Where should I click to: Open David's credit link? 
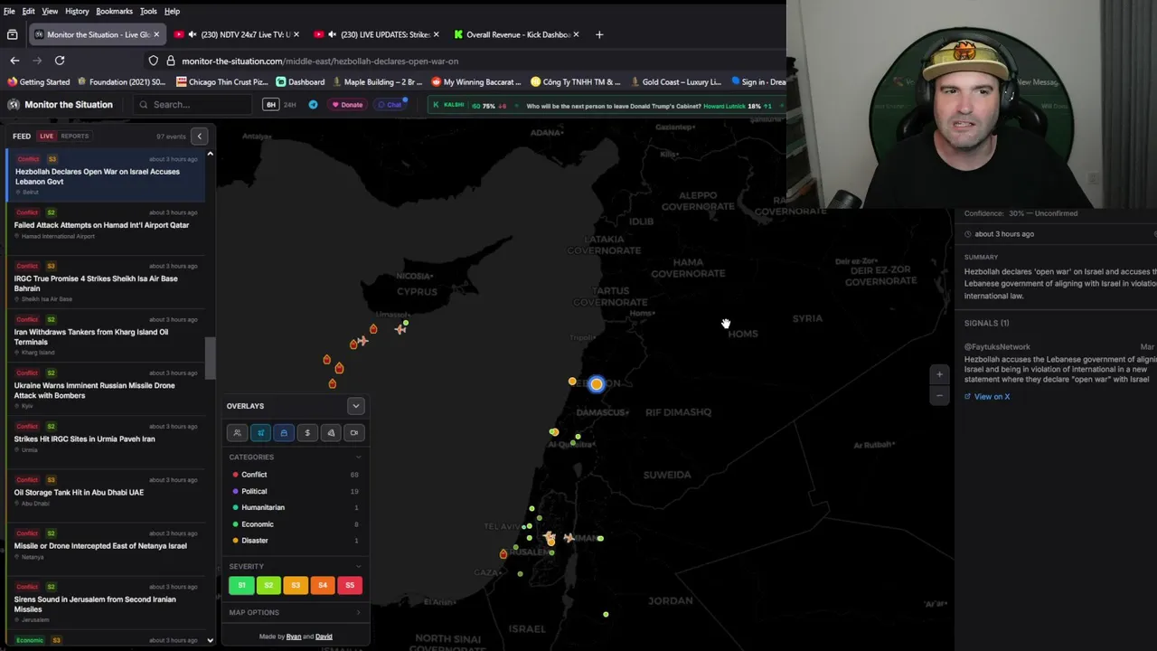(324, 637)
